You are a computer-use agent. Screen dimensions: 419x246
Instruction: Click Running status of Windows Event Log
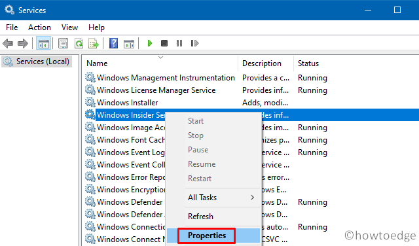312,152
